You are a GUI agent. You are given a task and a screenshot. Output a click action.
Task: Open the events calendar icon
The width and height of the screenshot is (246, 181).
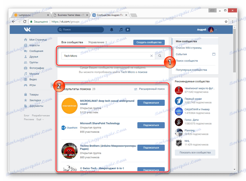pos(214,54)
